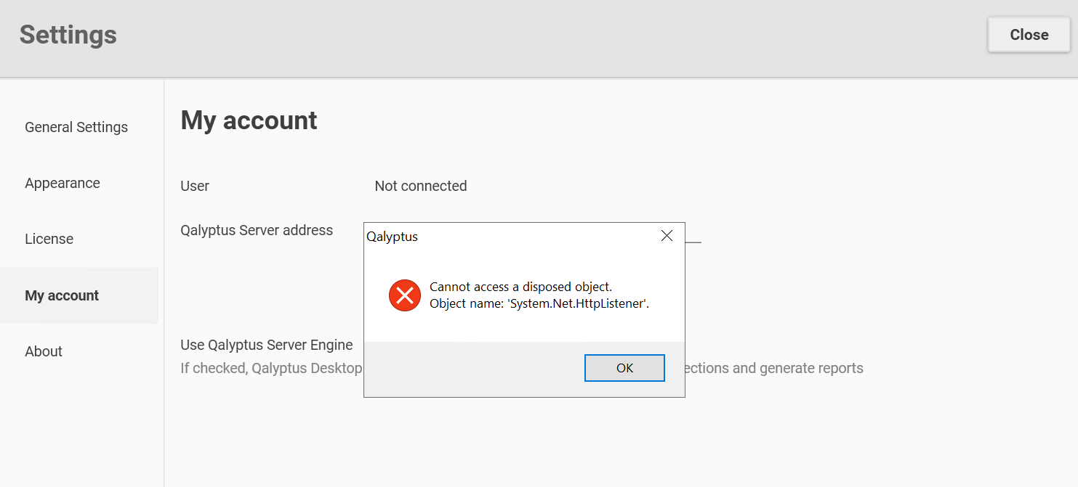
Task: Open the General Settings section
Action: 76,127
